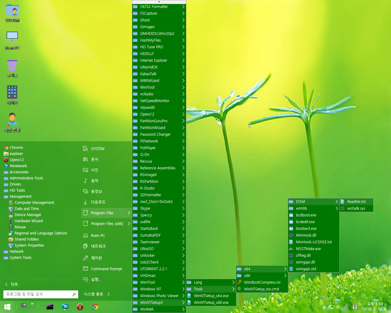Expand the 시스템 종료 options arrow
The width and height of the screenshot is (391, 313).
pyautogui.click(x=108, y=294)
